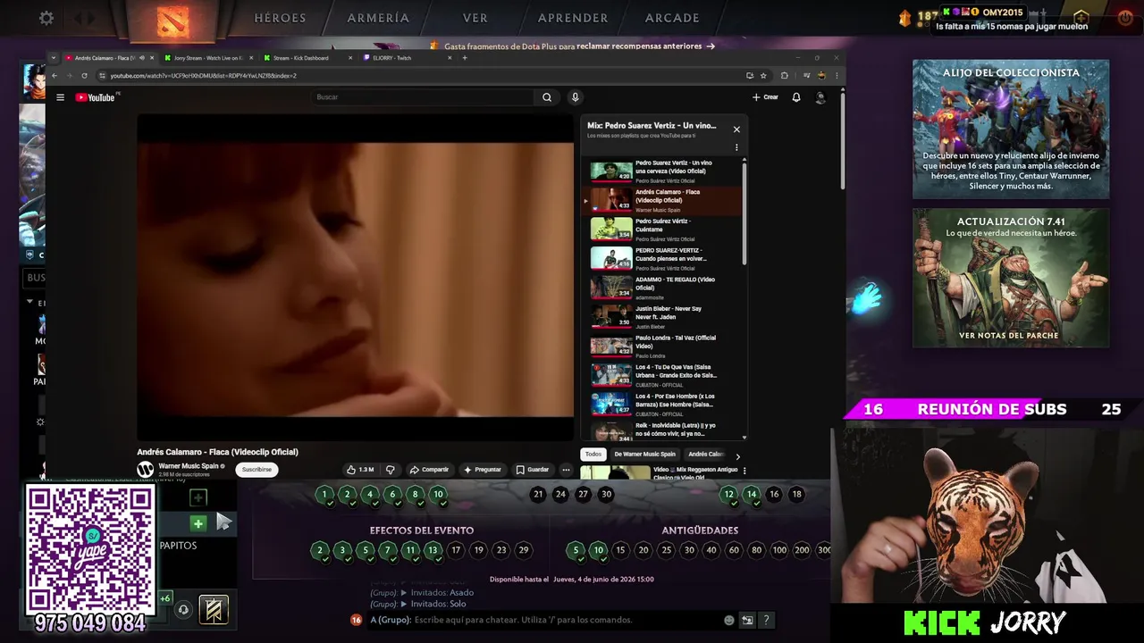Open chat emoticon picker
The height and width of the screenshot is (643, 1144).
(x=729, y=620)
